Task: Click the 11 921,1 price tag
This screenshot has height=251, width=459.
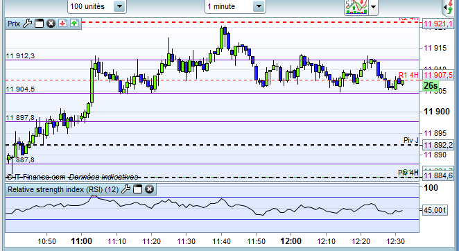Action: [438, 24]
